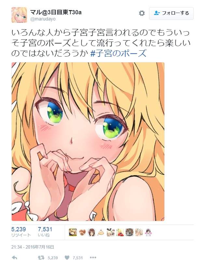Like the tweet with heart icon

pos(67,258)
